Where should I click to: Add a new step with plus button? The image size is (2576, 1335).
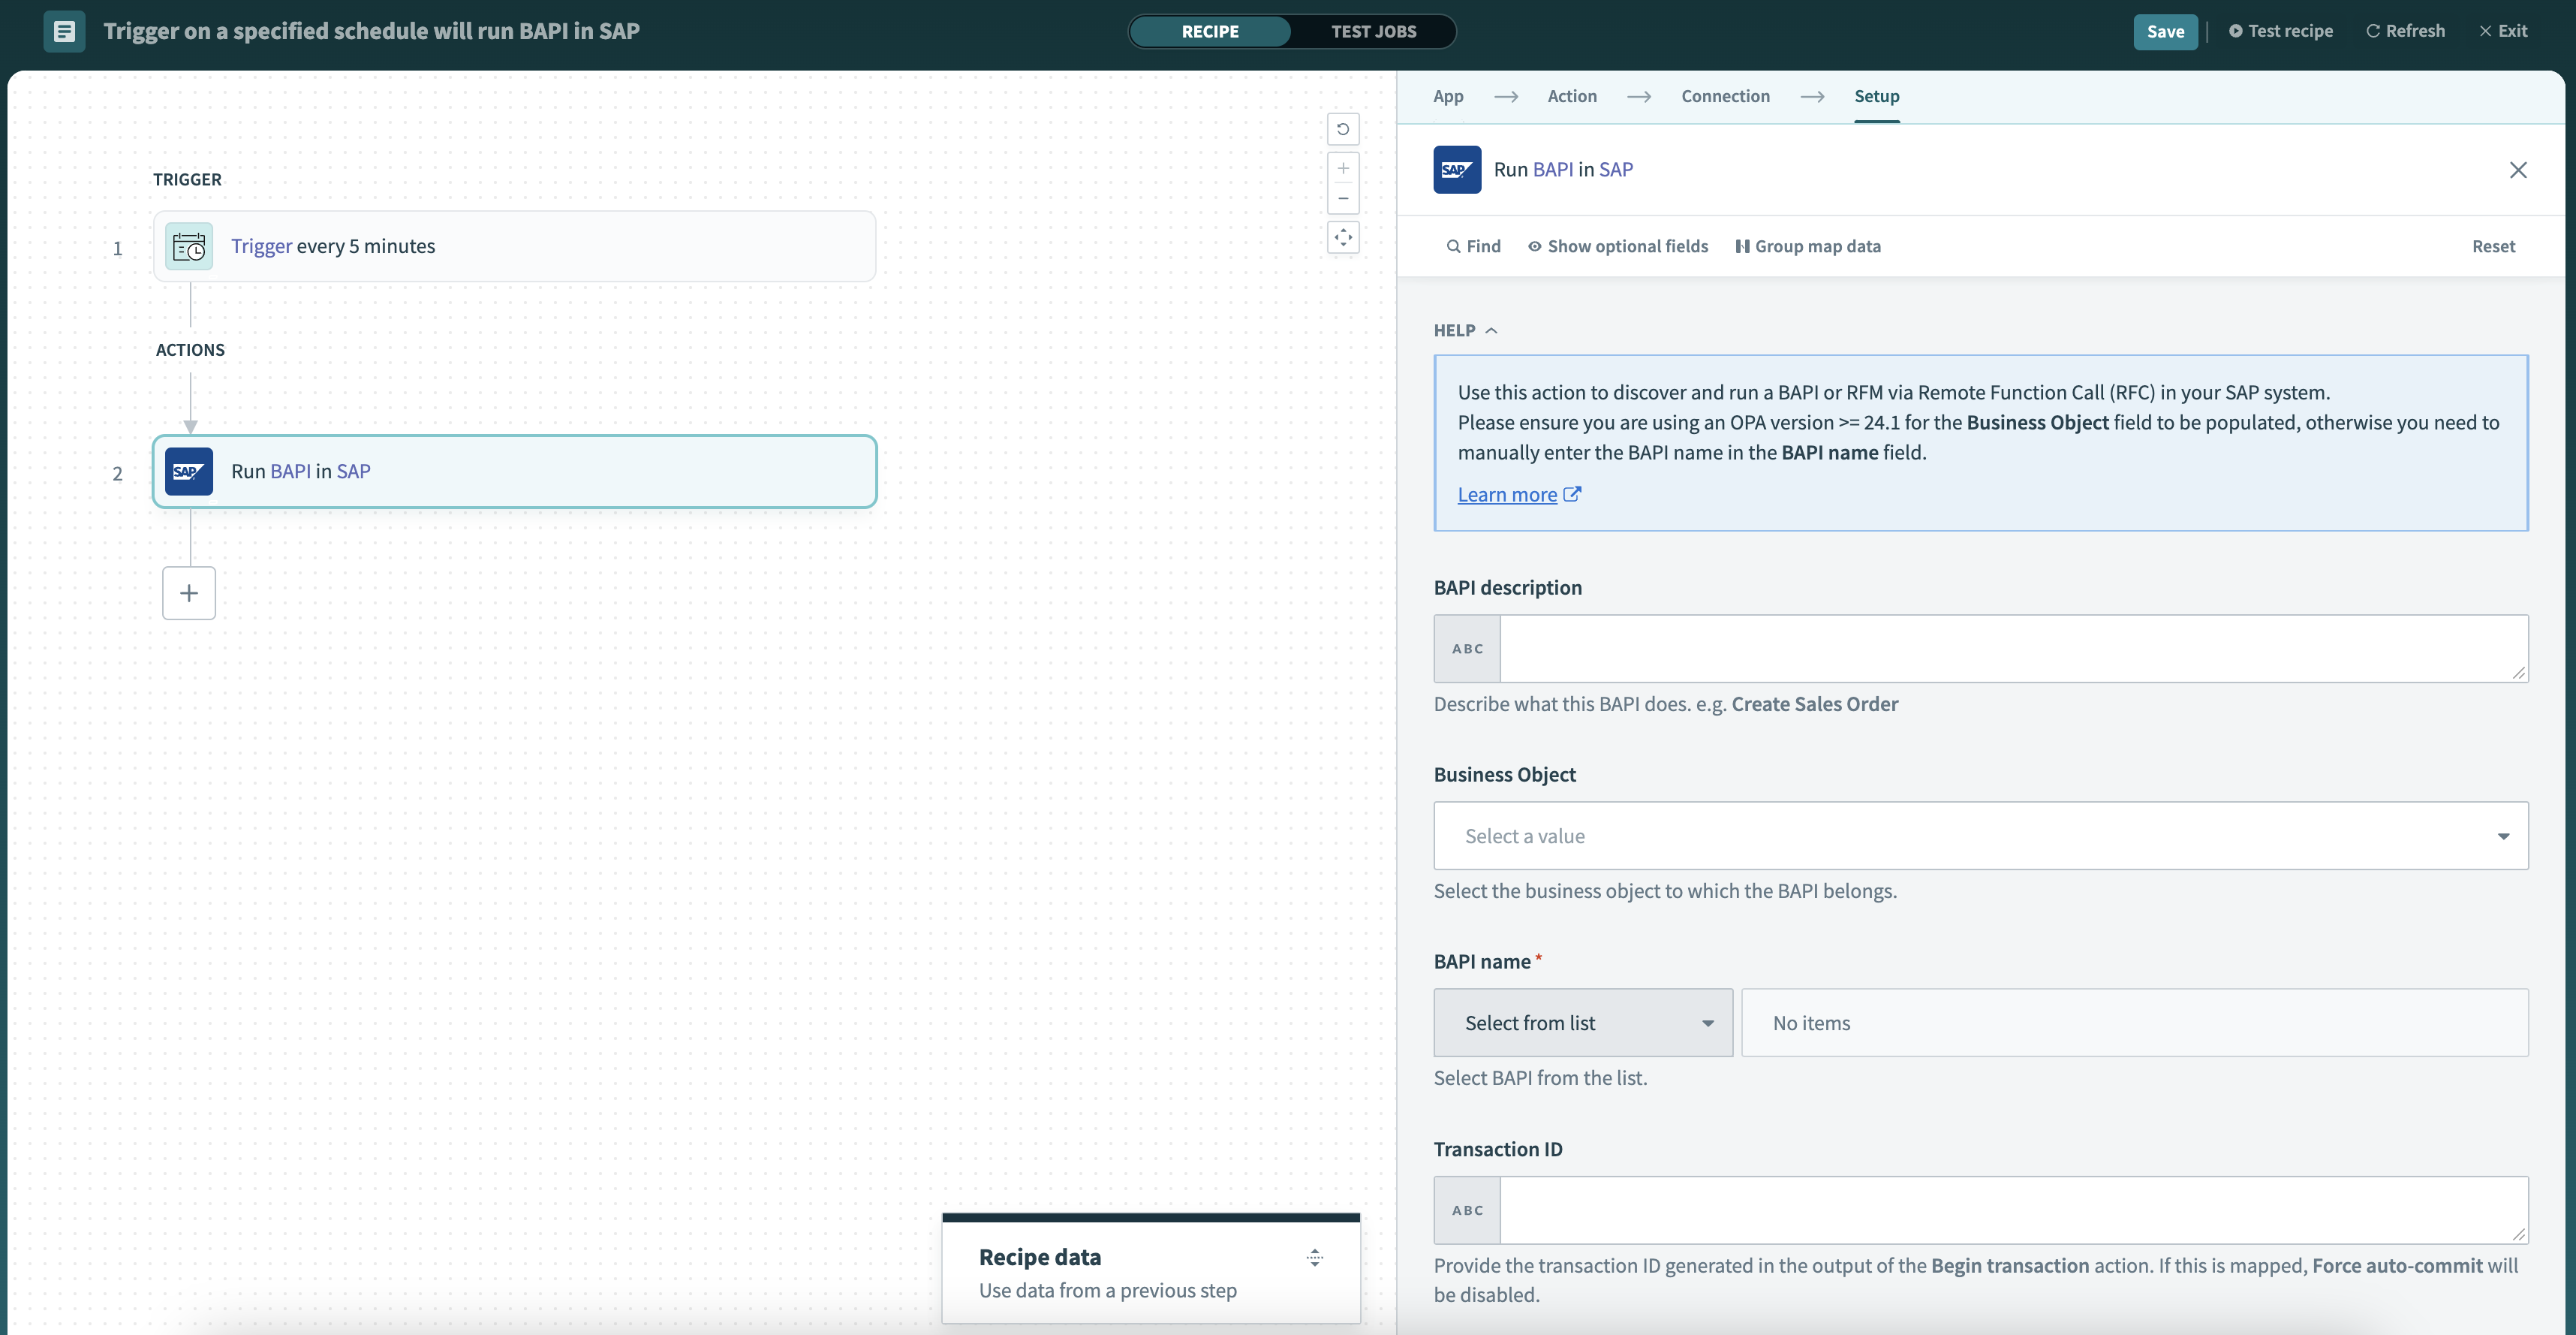point(189,593)
